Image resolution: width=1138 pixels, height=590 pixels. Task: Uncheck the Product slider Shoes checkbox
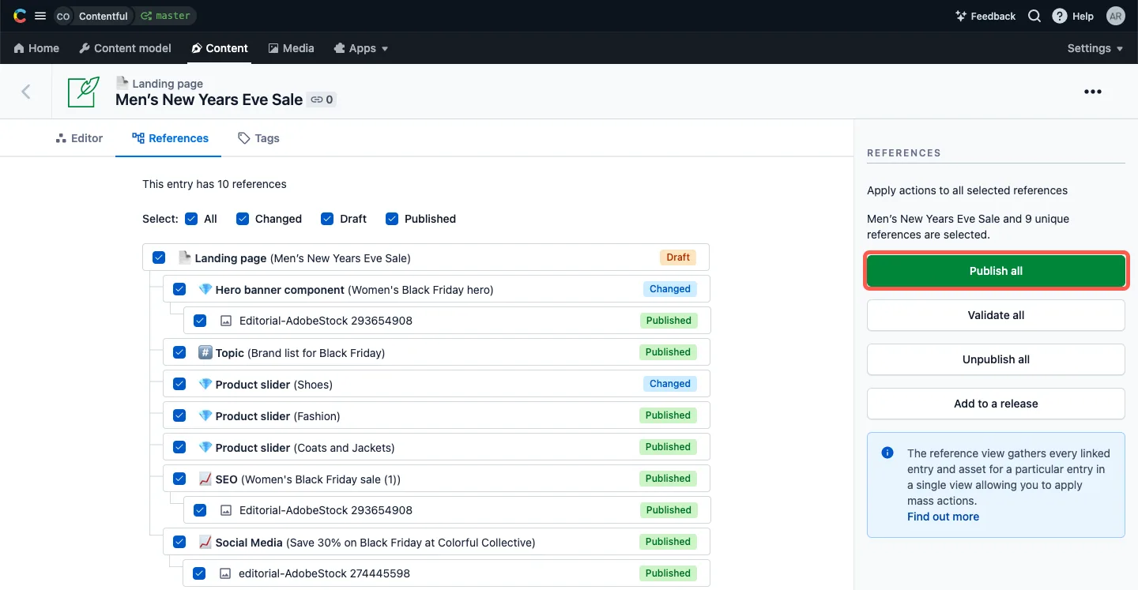[x=179, y=384]
